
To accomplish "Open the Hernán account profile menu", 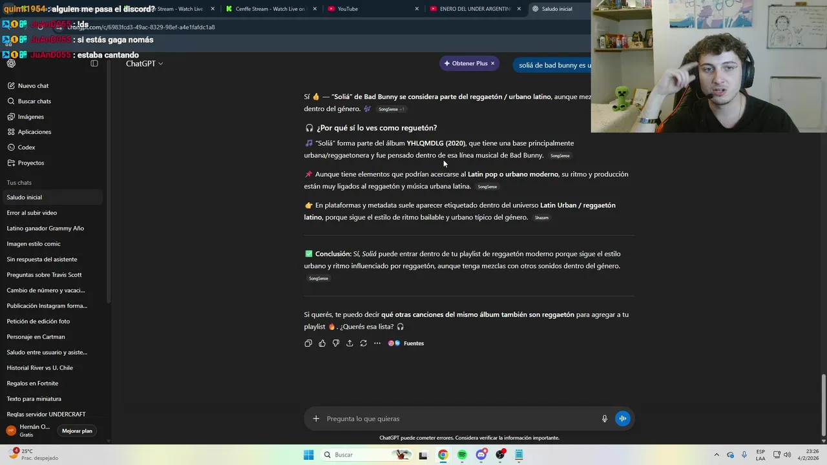I will (29, 431).
